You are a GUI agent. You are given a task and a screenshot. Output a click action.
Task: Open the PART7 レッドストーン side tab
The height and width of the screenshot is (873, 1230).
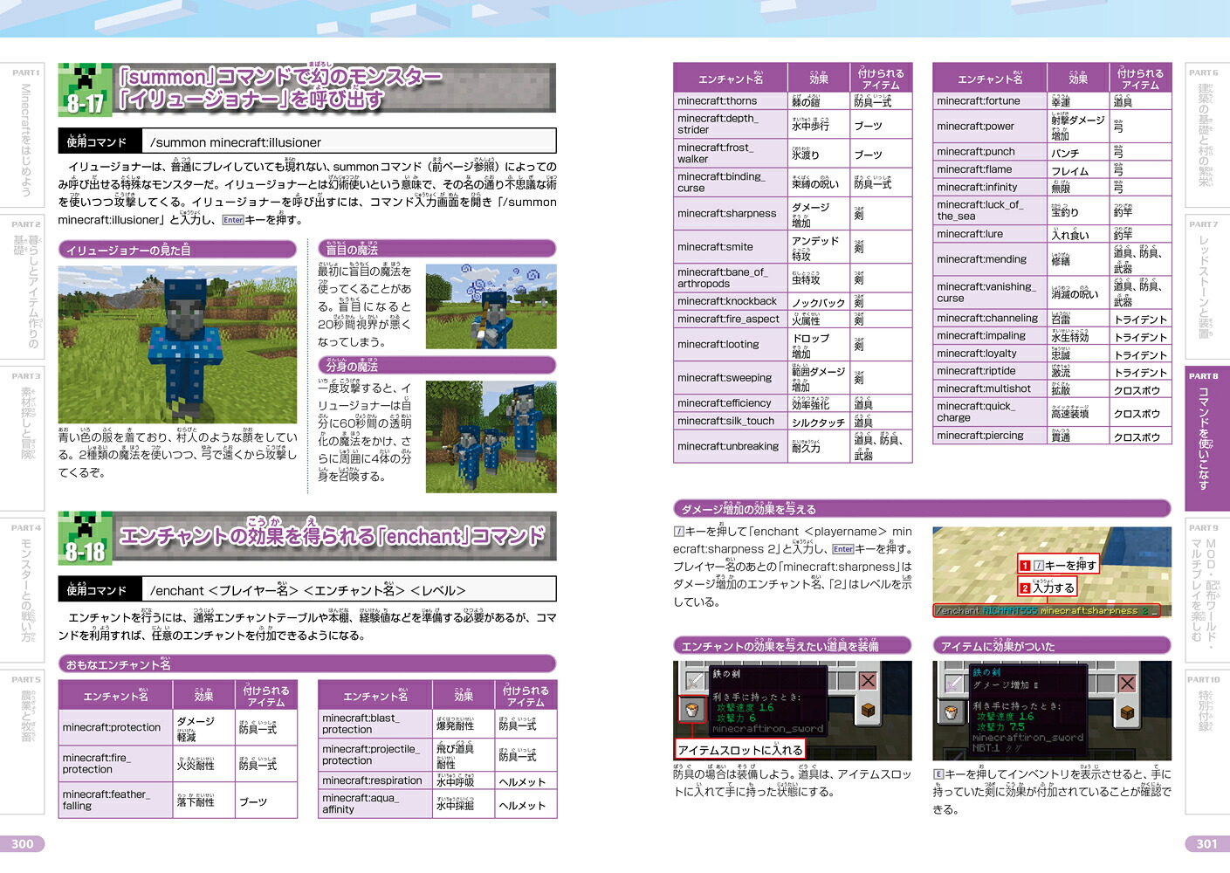[x=1207, y=287]
